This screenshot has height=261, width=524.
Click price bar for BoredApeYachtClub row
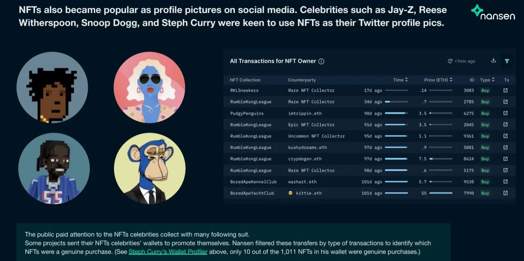point(441,193)
